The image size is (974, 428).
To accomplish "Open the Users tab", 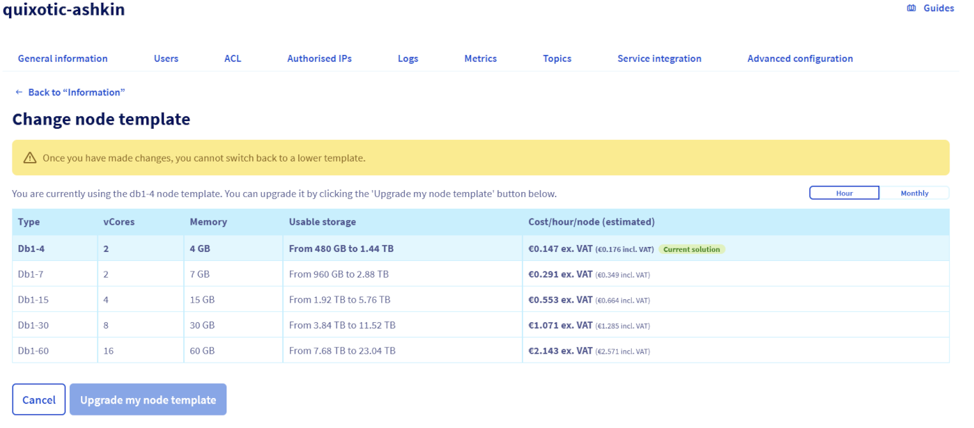I will (x=166, y=58).
